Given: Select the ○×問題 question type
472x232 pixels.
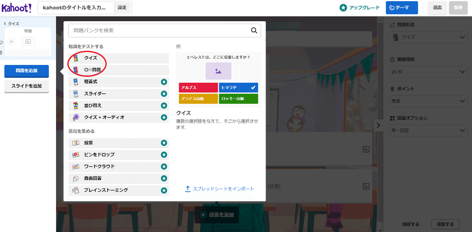Looking at the screenshot, I should click(119, 70).
